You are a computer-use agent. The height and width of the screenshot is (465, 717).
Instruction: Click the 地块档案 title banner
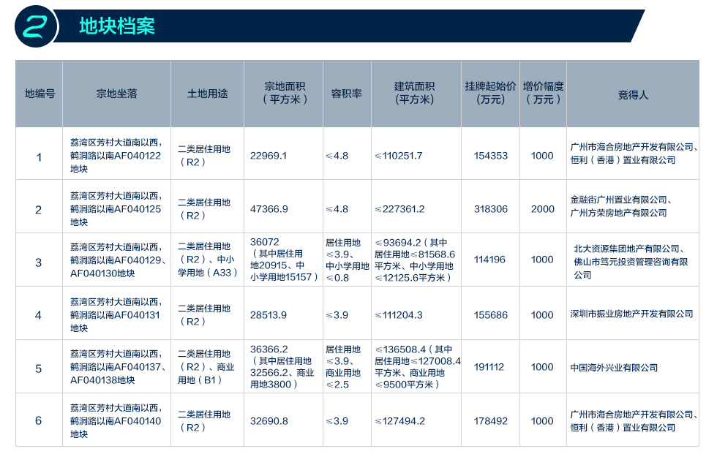click(x=117, y=26)
